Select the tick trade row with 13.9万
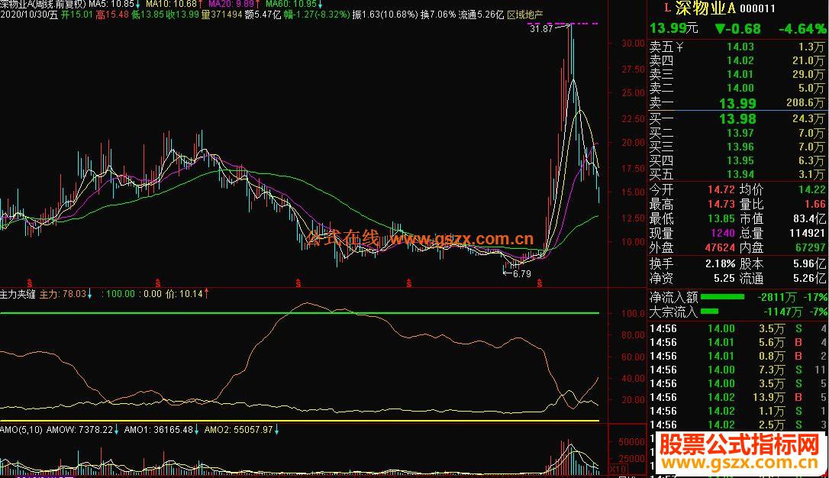This screenshot has width=829, height=478. point(739,398)
